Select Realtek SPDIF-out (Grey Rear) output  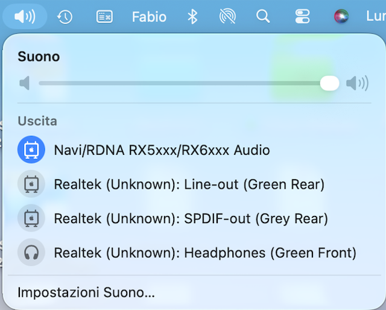tap(194, 218)
